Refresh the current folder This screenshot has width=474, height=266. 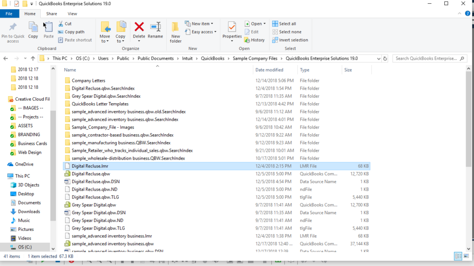click(385, 59)
